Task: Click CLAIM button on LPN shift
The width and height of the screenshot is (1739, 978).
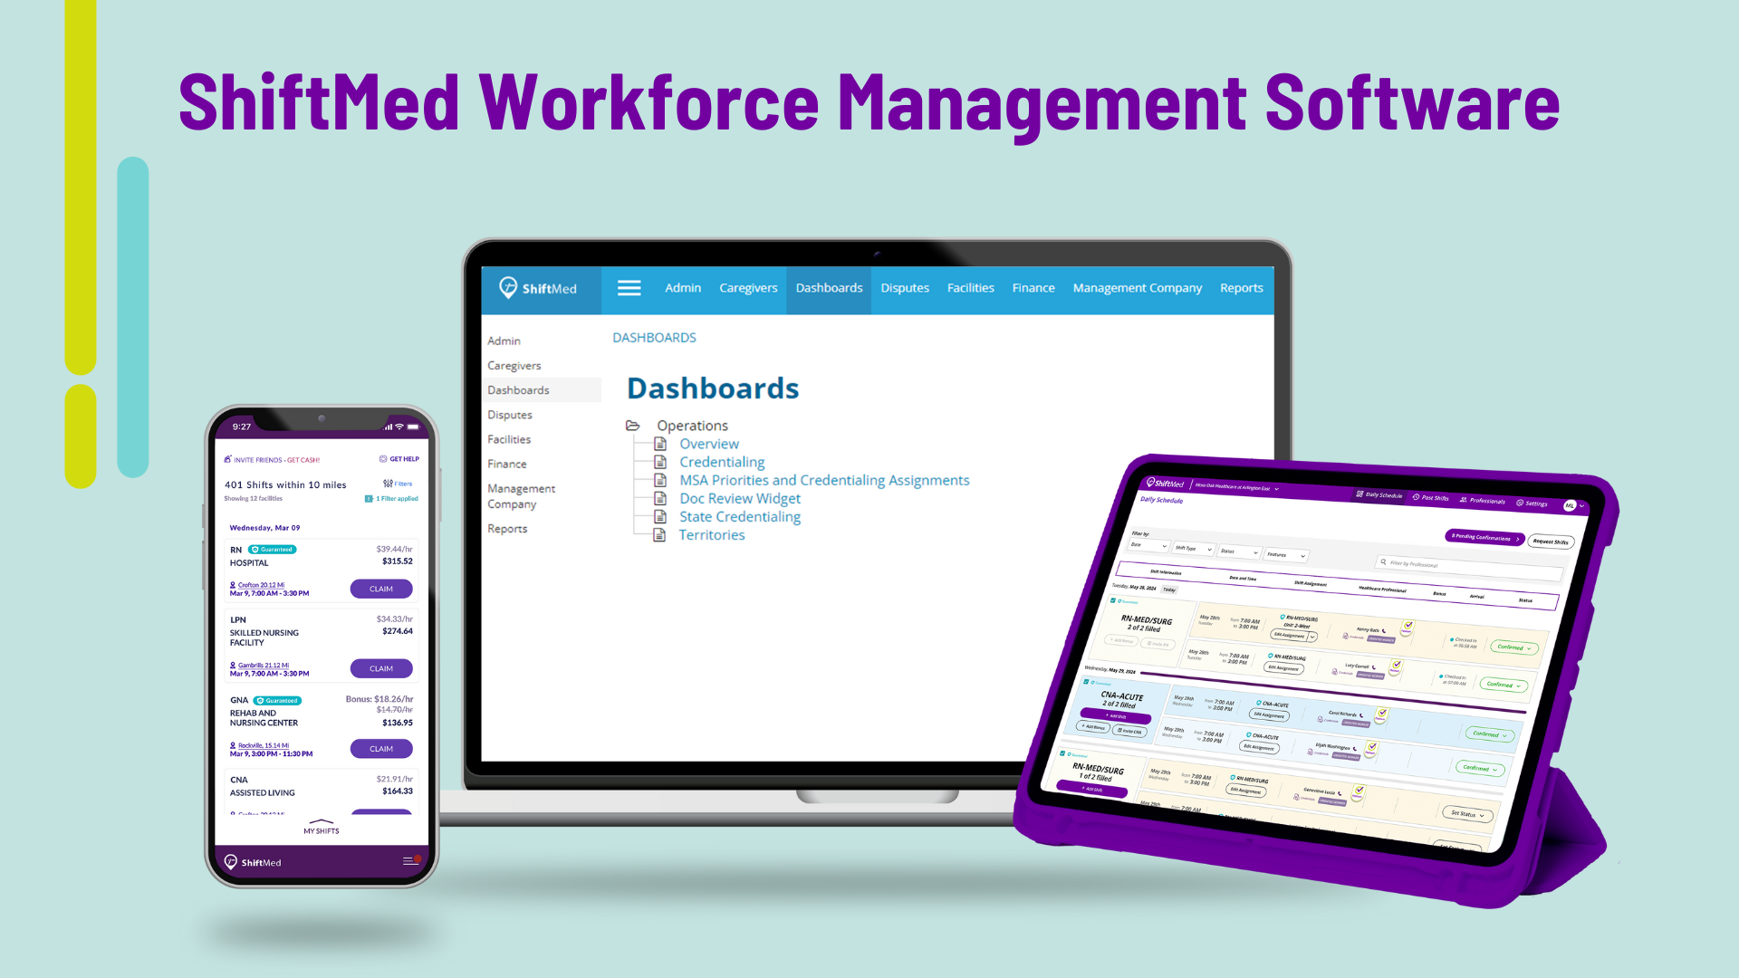Action: (x=382, y=666)
